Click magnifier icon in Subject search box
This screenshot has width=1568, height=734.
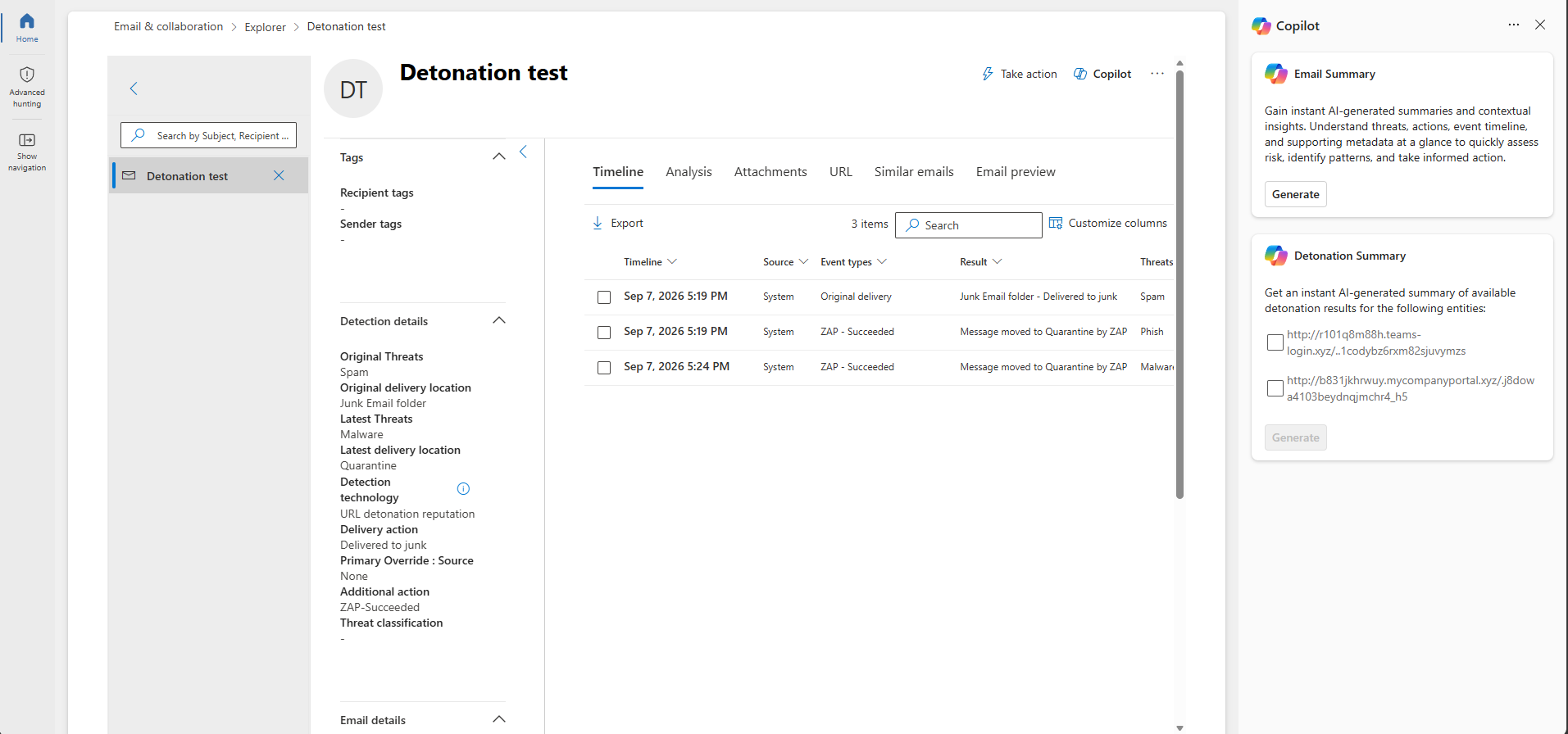point(139,135)
